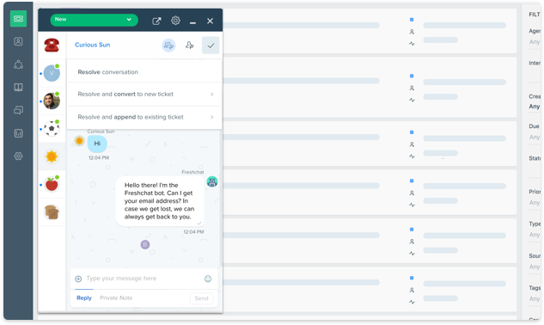Open the Tags Any filter dropdown
The width and height of the screenshot is (544, 325).
(535, 299)
